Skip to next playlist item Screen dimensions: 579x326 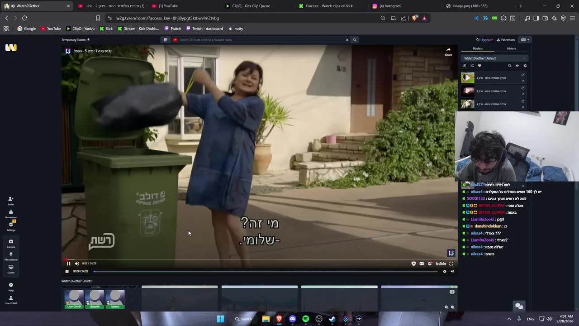click(517, 66)
